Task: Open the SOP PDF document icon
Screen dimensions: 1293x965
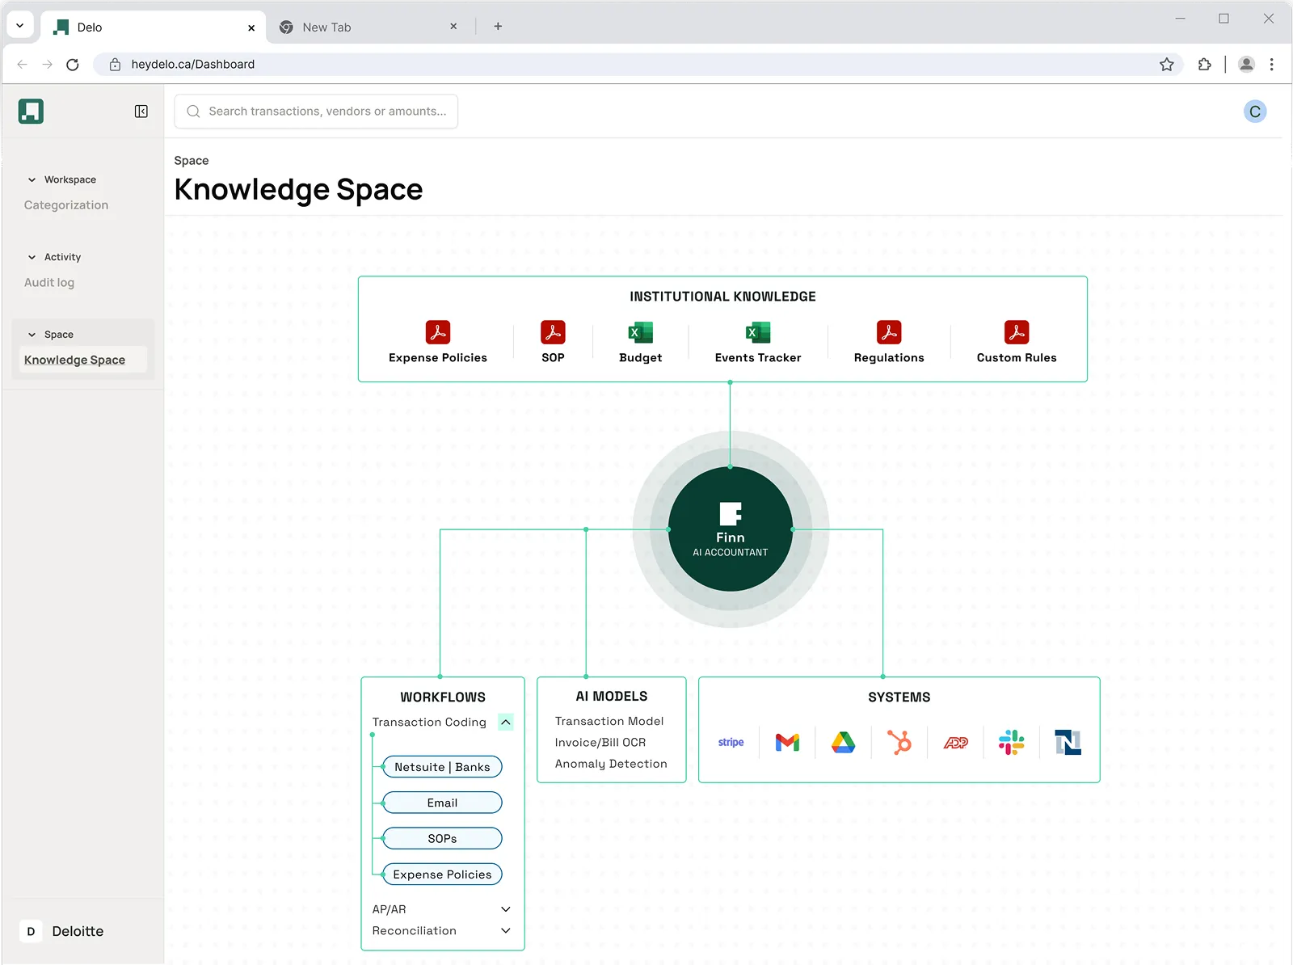Action: pos(553,333)
